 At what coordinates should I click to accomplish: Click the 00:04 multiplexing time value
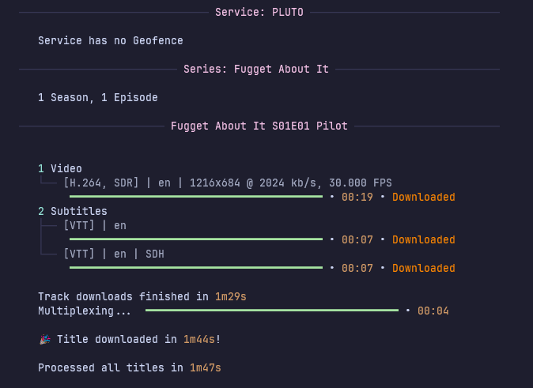pyautogui.click(x=433, y=311)
